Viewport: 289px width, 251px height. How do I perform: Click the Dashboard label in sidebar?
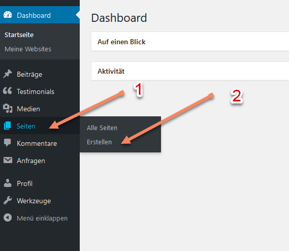[34, 15]
